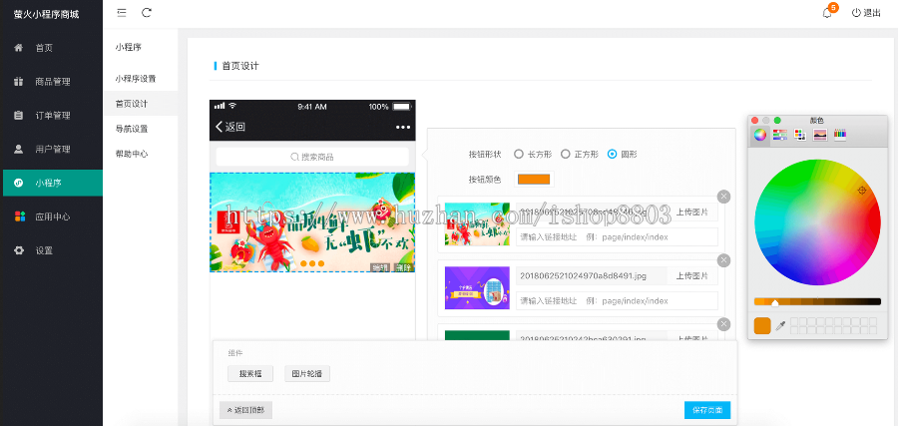Viewport: 898px width, 426px height.
Task: Open 首页 in the dark sidebar
Action: point(52,48)
